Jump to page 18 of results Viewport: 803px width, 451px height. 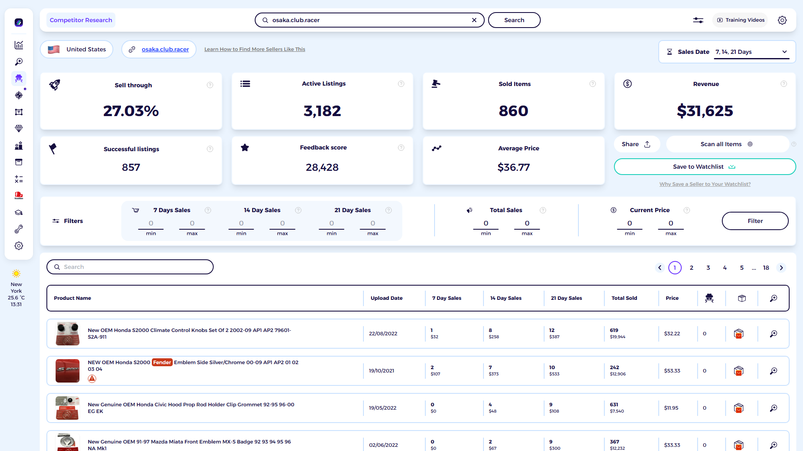[x=766, y=268]
